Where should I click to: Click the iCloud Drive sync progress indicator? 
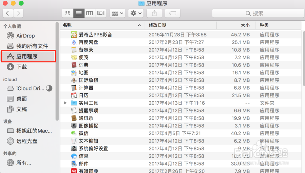click(x=49, y=88)
